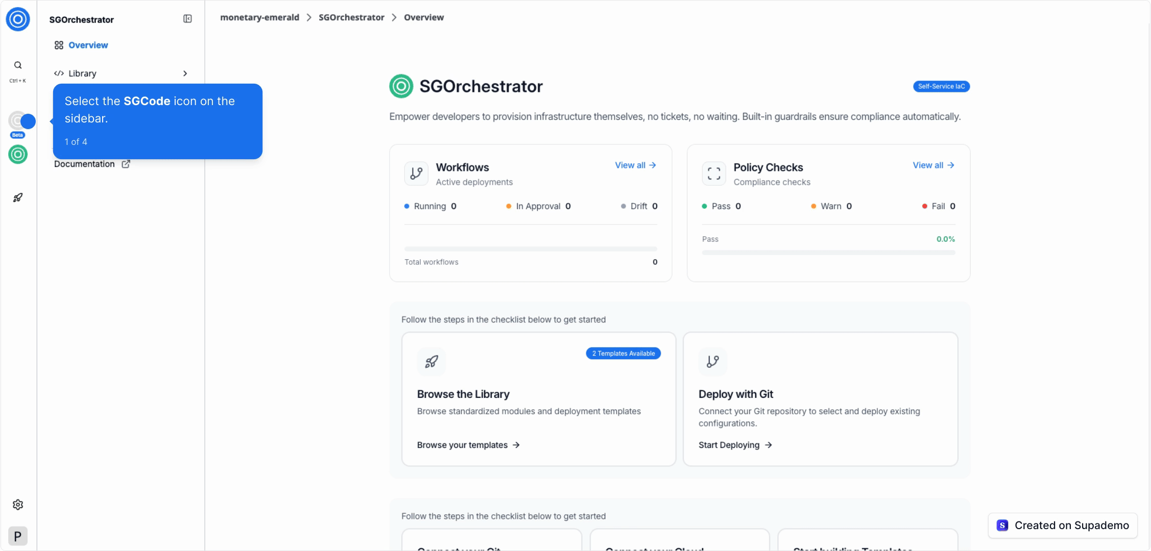Click the P user avatar
Viewport: 1151px width, 551px height.
[18, 536]
